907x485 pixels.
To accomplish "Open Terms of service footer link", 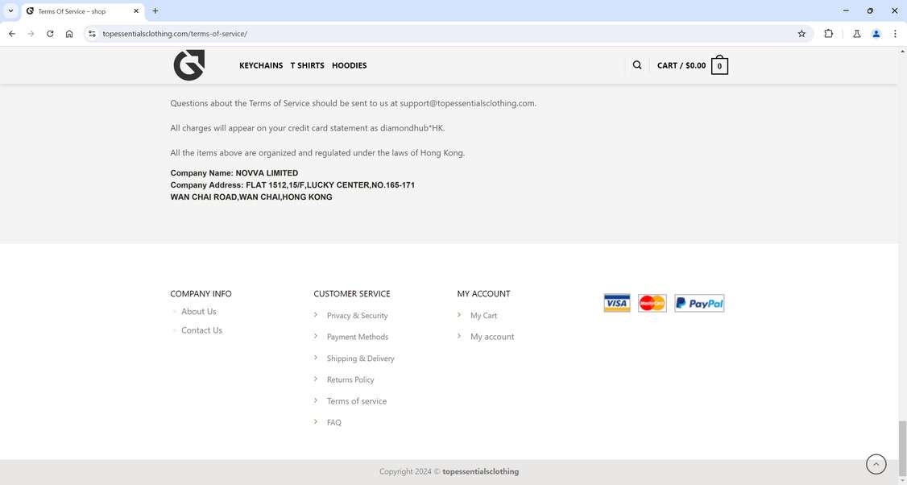I will [356, 401].
